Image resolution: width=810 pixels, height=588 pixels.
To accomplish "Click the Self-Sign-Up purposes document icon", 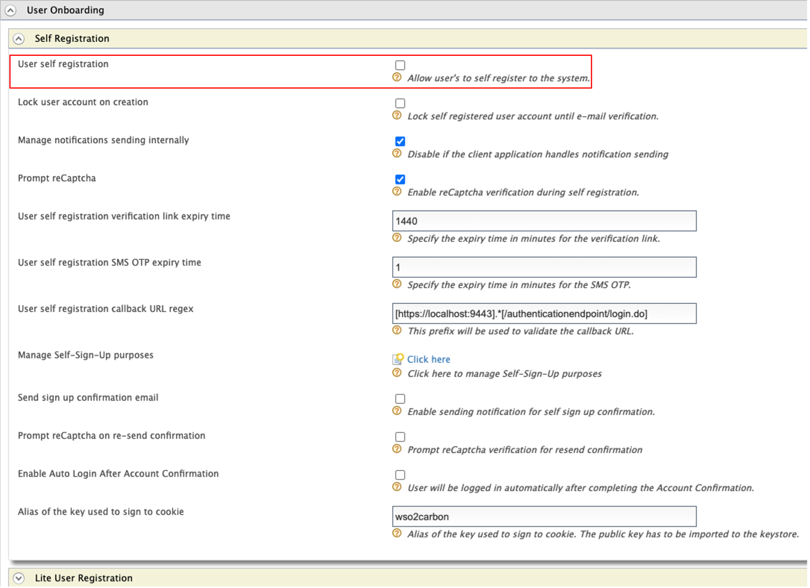I will point(397,359).
